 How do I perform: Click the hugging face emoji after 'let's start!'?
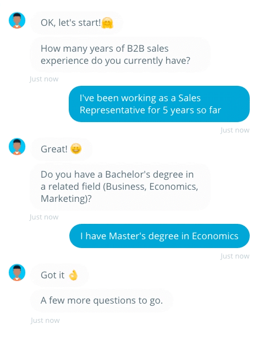pos(107,23)
